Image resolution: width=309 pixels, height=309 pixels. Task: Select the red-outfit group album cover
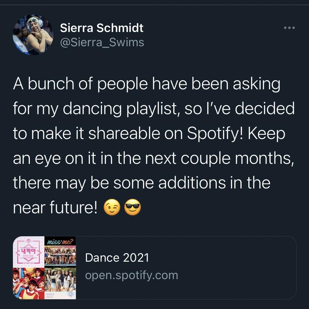click(29, 283)
